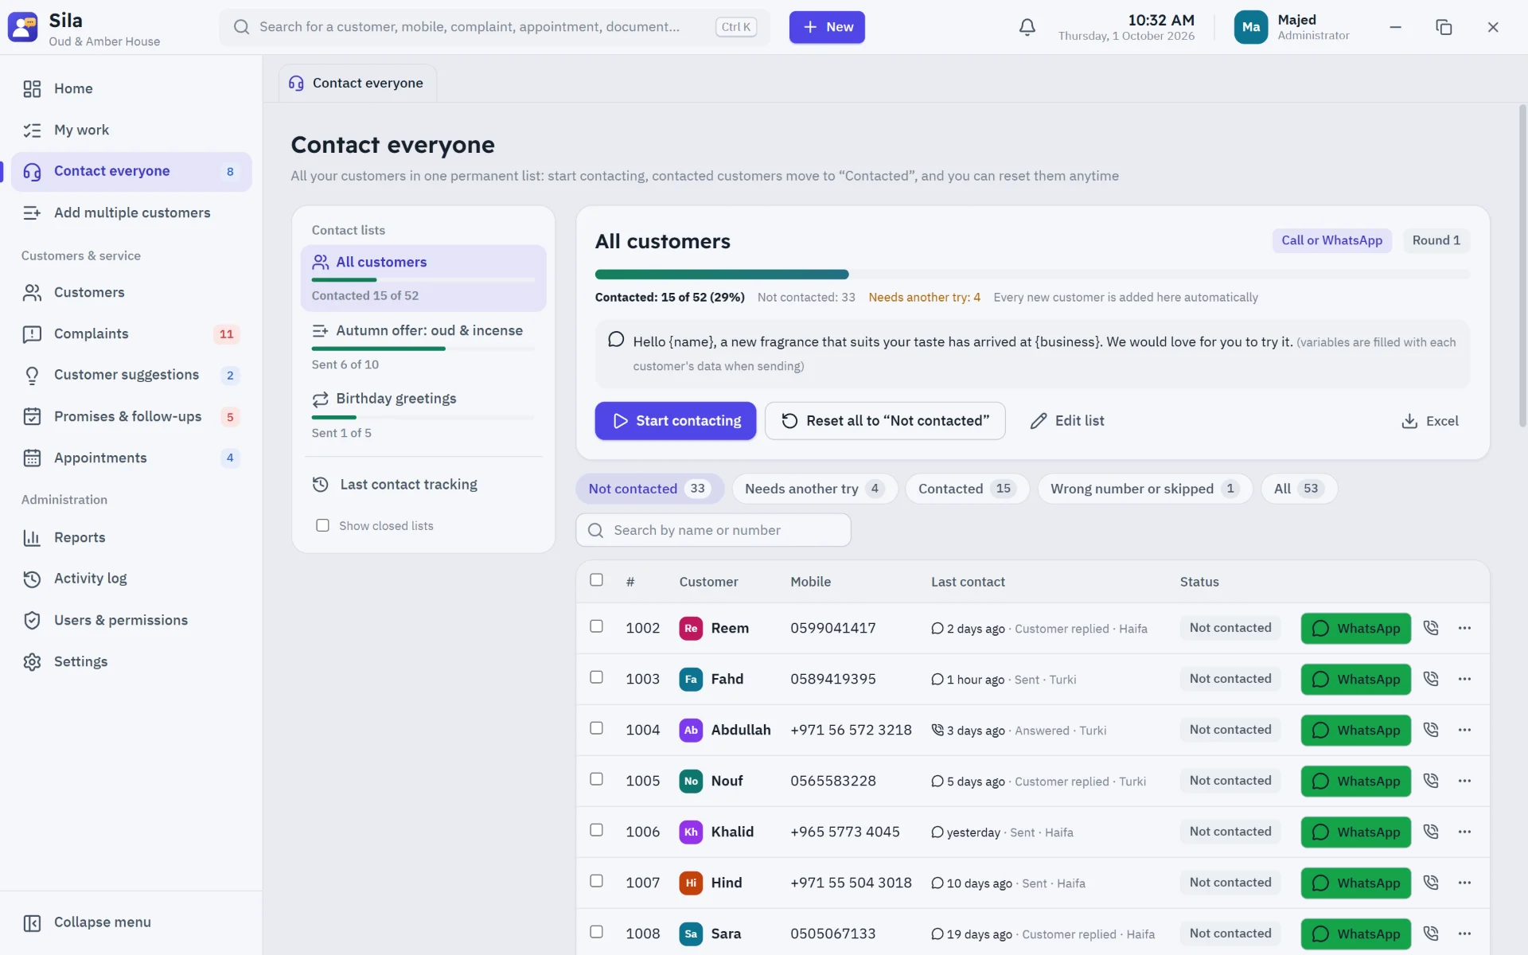1528x955 pixels.
Task: Open more options for Fahd's row
Action: click(1464, 679)
